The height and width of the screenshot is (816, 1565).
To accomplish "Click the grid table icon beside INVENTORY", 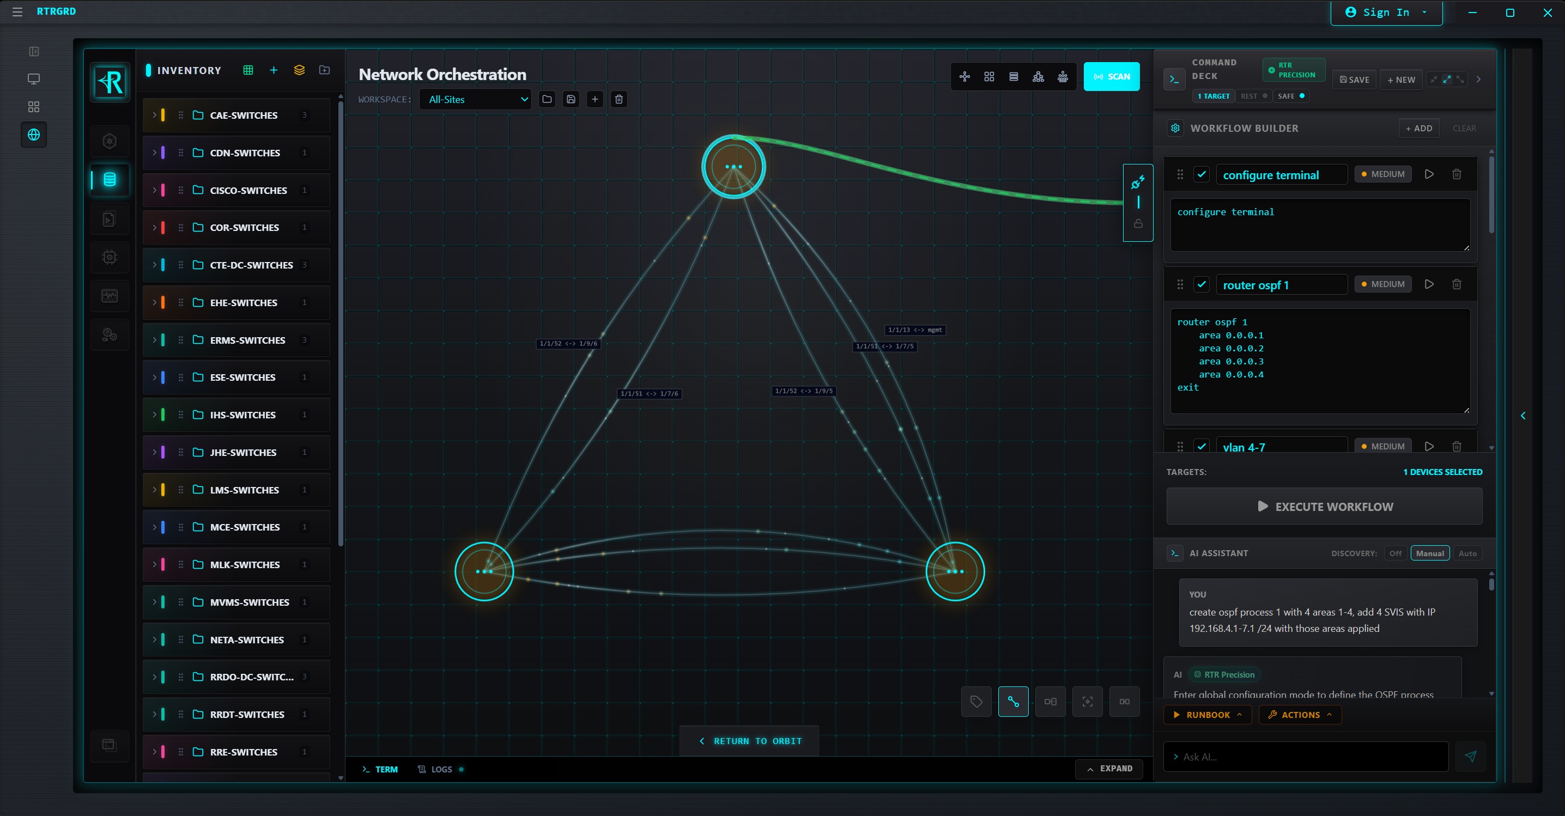I will point(248,70).
